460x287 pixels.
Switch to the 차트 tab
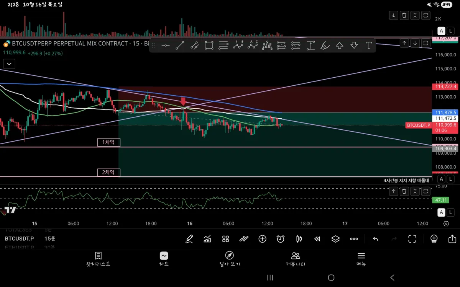click(x=164, y=259)
